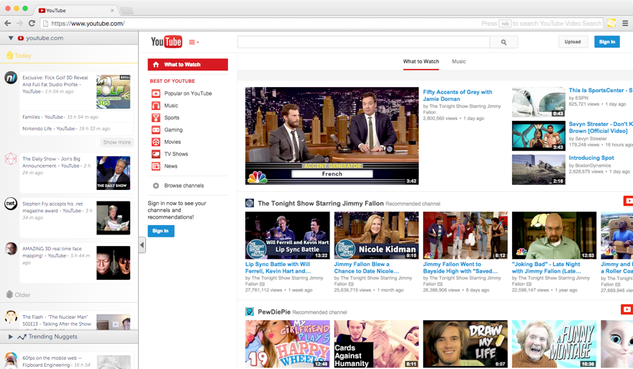Click the Upload button
The image size is (633, 369).
pyautogui.click(x=573, y=42)
